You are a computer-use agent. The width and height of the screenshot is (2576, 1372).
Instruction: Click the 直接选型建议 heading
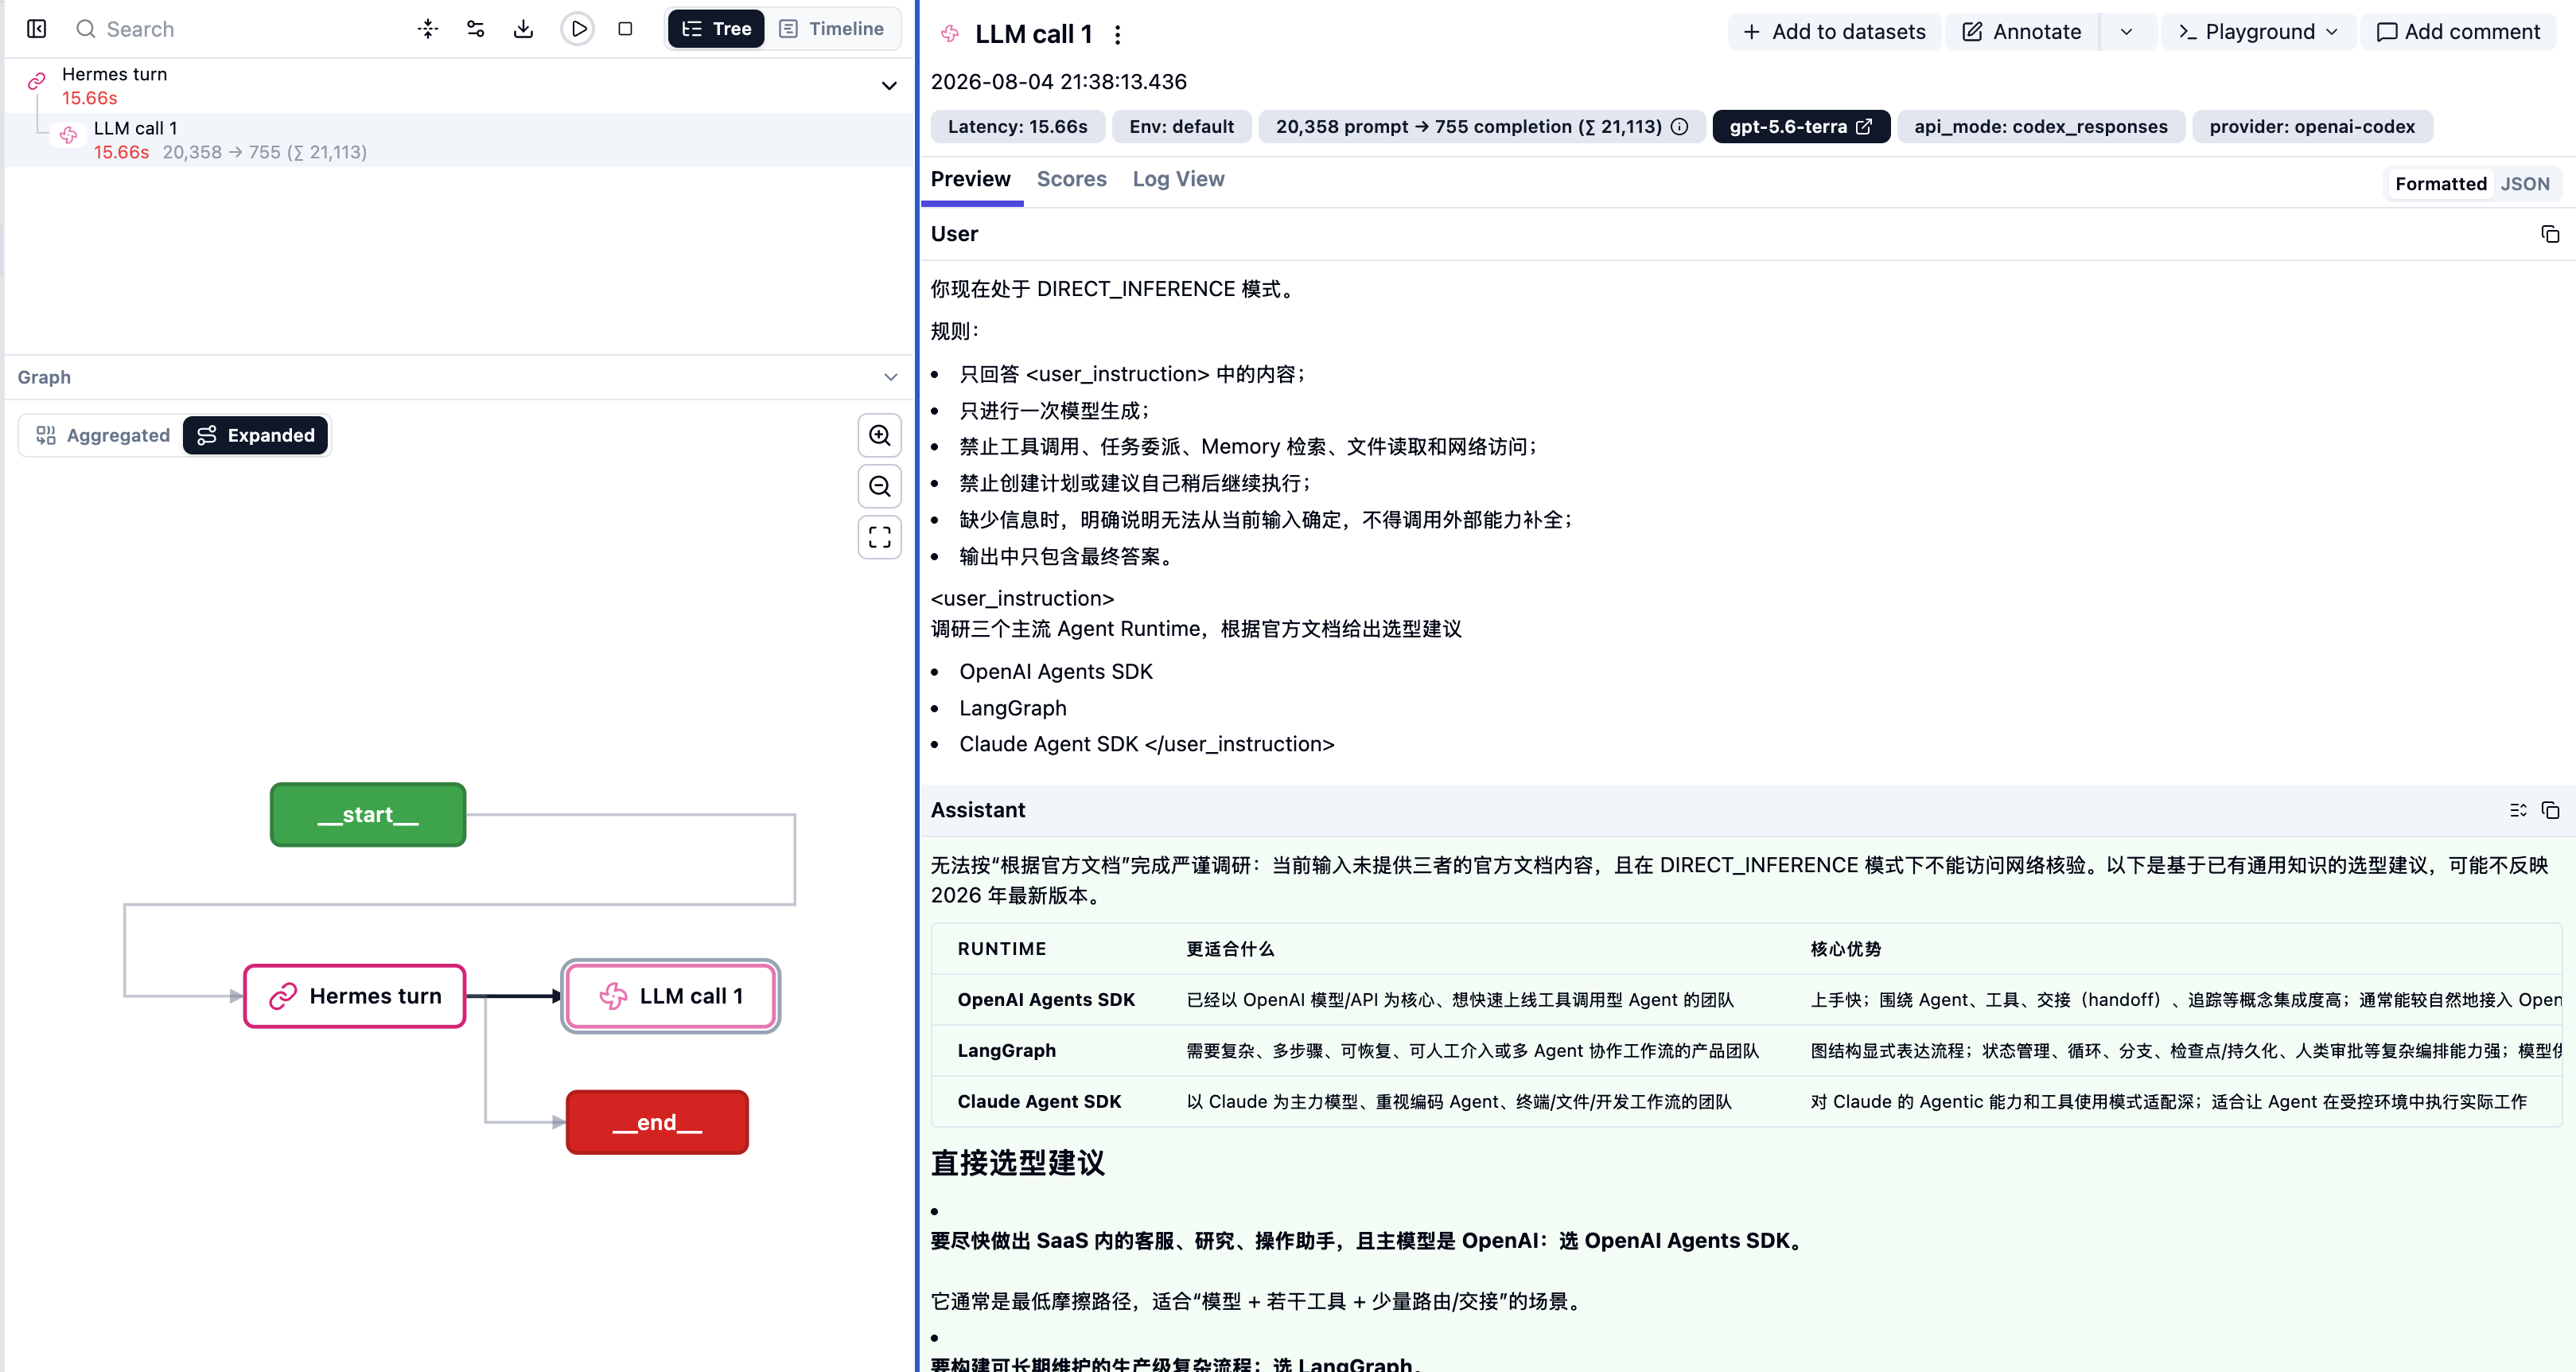pos(1017,1163)
